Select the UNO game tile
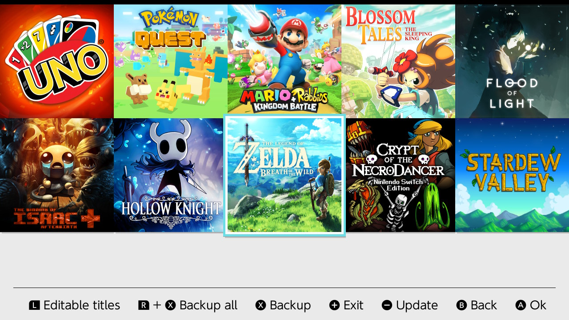This screenshot has height=320, width=569. tap(57, 61)
